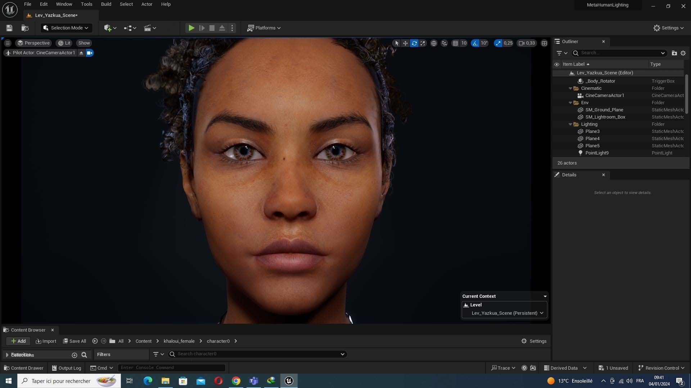Open the browse content icon next to save
Screen dimensions: 691x388
click(25, 28)
